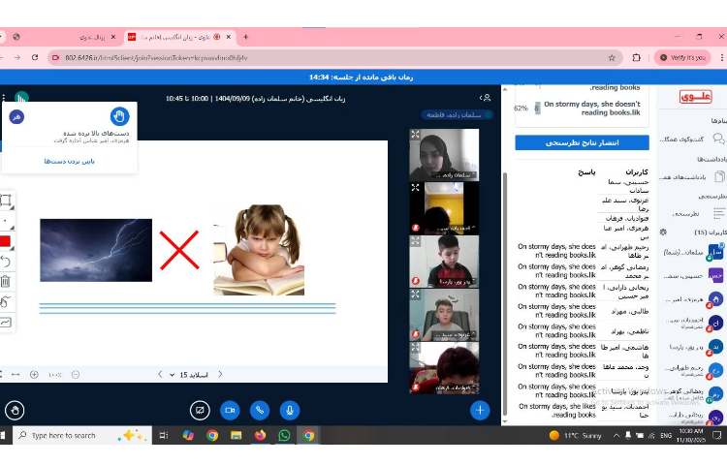Click the share screen button
Screen dimensions: 727x465
[200, 410]
